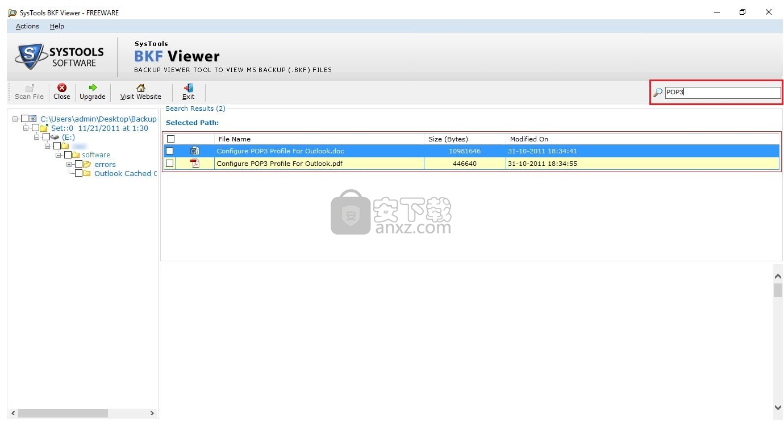Select Configure POP3 Profile For Outlook.doc
This screenshot has width=784, height=426.
280,151
